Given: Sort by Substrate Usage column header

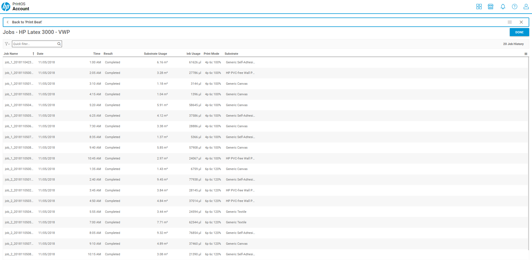Looking at the screenshot, I should pyautogui.click(x=155, y=54).
